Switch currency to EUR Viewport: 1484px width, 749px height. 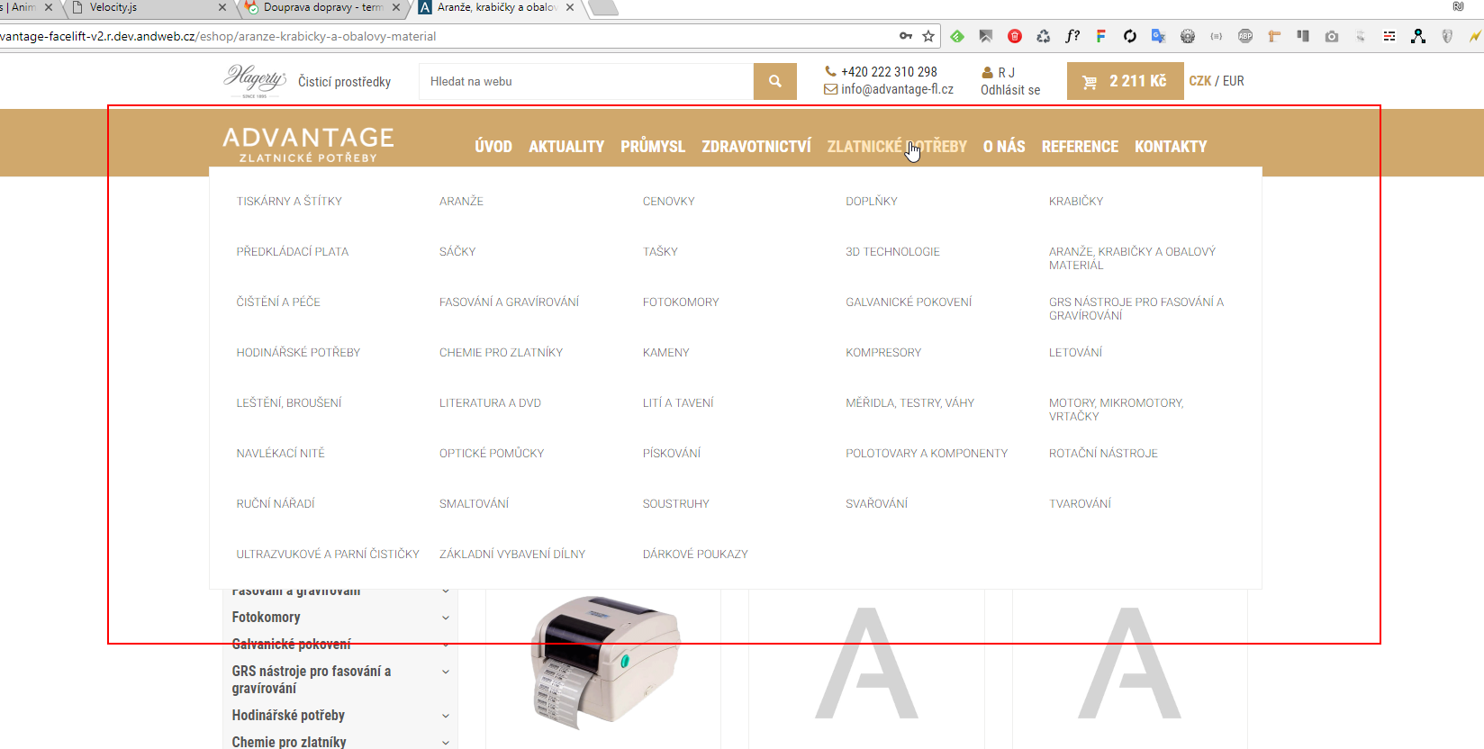1234,81
